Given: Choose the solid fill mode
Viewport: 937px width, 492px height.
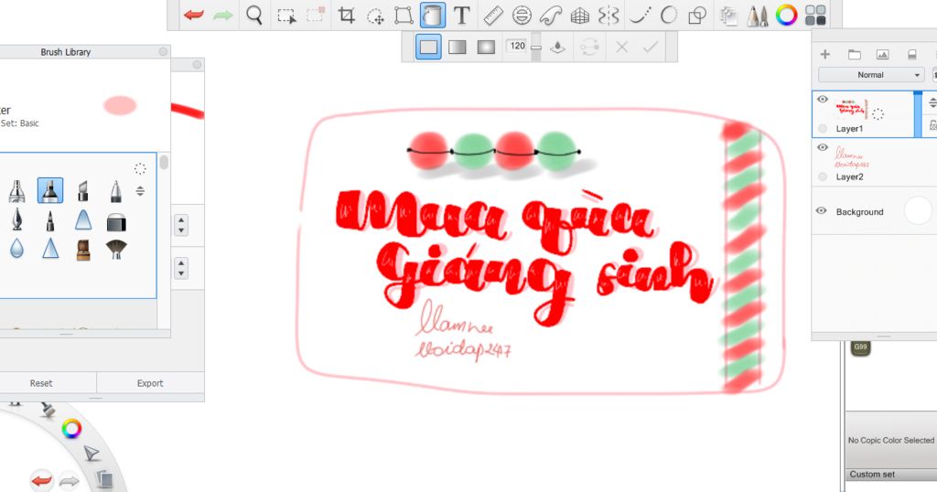Looking at the screenshot, I should (428, 47).
